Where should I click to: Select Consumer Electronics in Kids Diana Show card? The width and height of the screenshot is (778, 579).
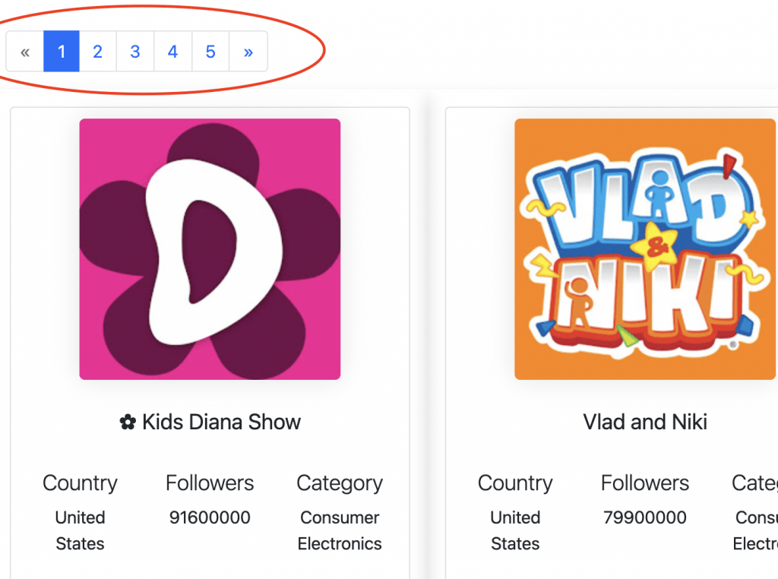[340, 530]
